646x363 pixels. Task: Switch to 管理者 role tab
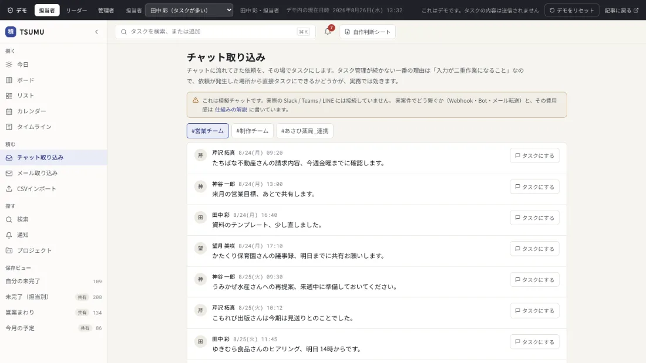[106, 11]
